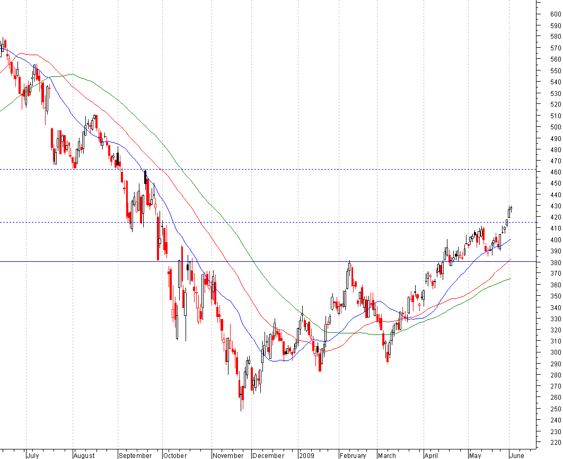Click the October month label
563x459 pixels.
tap(175, 455)
